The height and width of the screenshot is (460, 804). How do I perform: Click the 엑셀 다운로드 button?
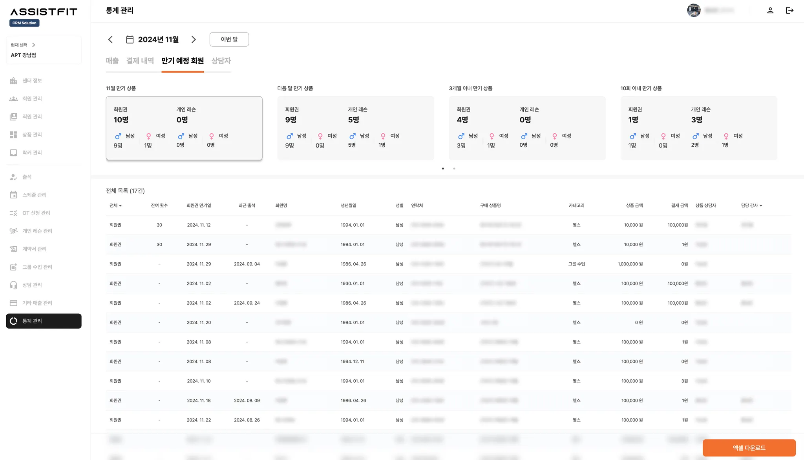[749, 448]
